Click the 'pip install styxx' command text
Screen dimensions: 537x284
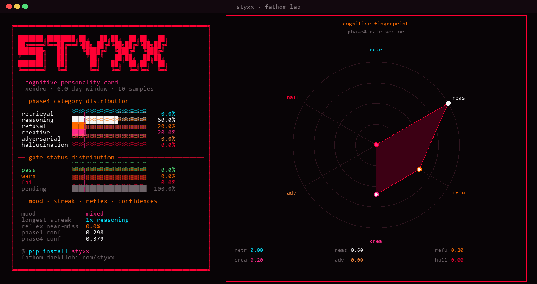[x=59, y=251]
